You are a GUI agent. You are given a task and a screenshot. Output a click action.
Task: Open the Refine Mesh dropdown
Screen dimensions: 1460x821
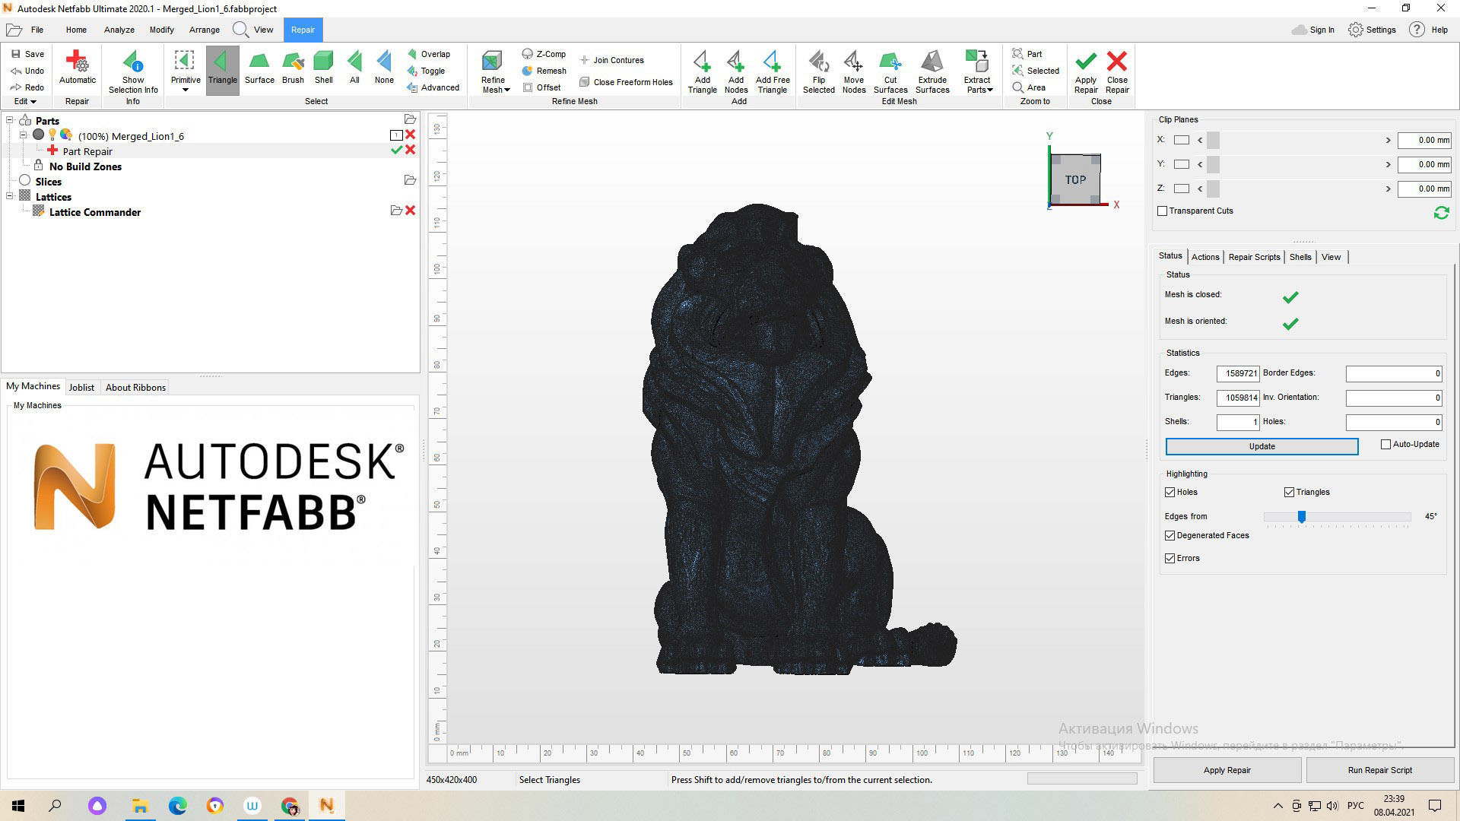(x=506, y=90)
